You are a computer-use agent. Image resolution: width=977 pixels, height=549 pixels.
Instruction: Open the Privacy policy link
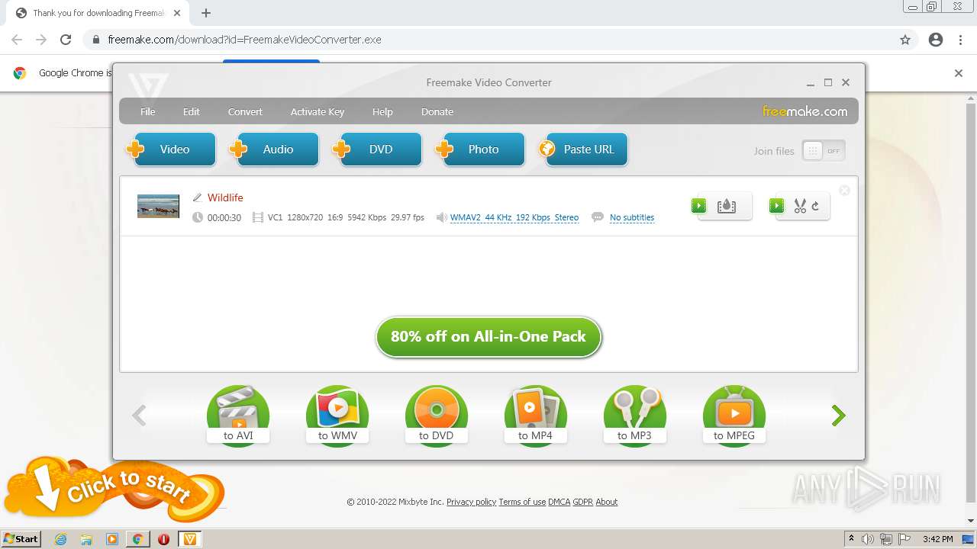tap(471, 502)
